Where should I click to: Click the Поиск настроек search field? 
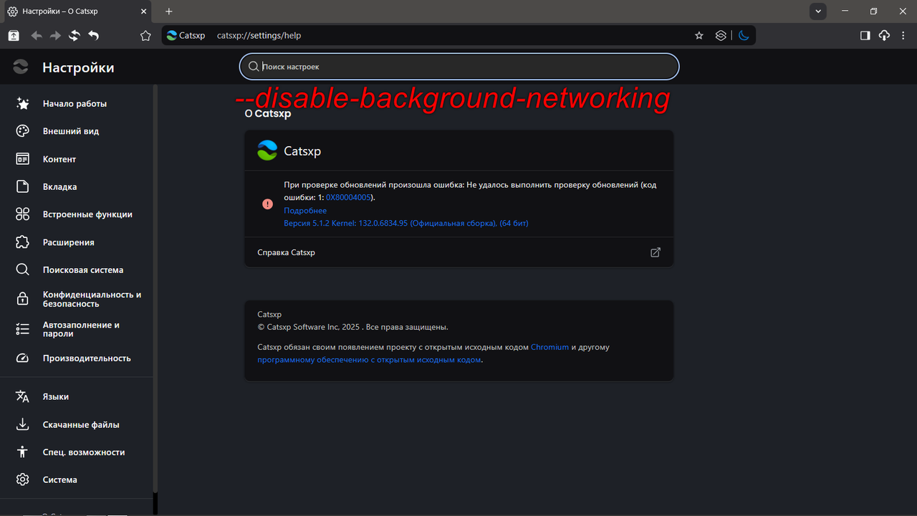tap(458, 66)
